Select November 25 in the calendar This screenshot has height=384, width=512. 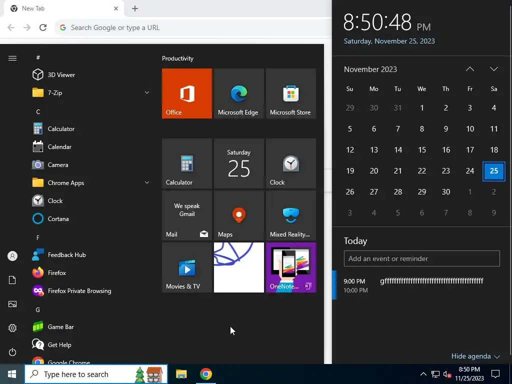[493, 171]
